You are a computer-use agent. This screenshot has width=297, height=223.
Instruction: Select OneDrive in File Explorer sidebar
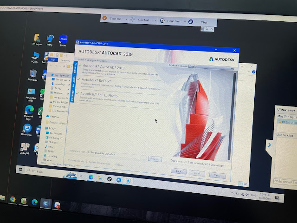click(53, 117)
